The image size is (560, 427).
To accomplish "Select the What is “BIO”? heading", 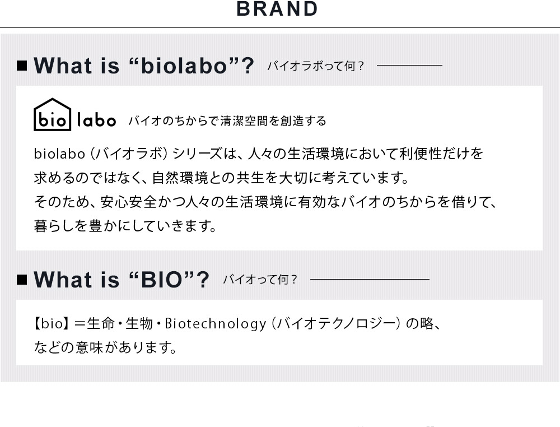I will click(122, 280).
